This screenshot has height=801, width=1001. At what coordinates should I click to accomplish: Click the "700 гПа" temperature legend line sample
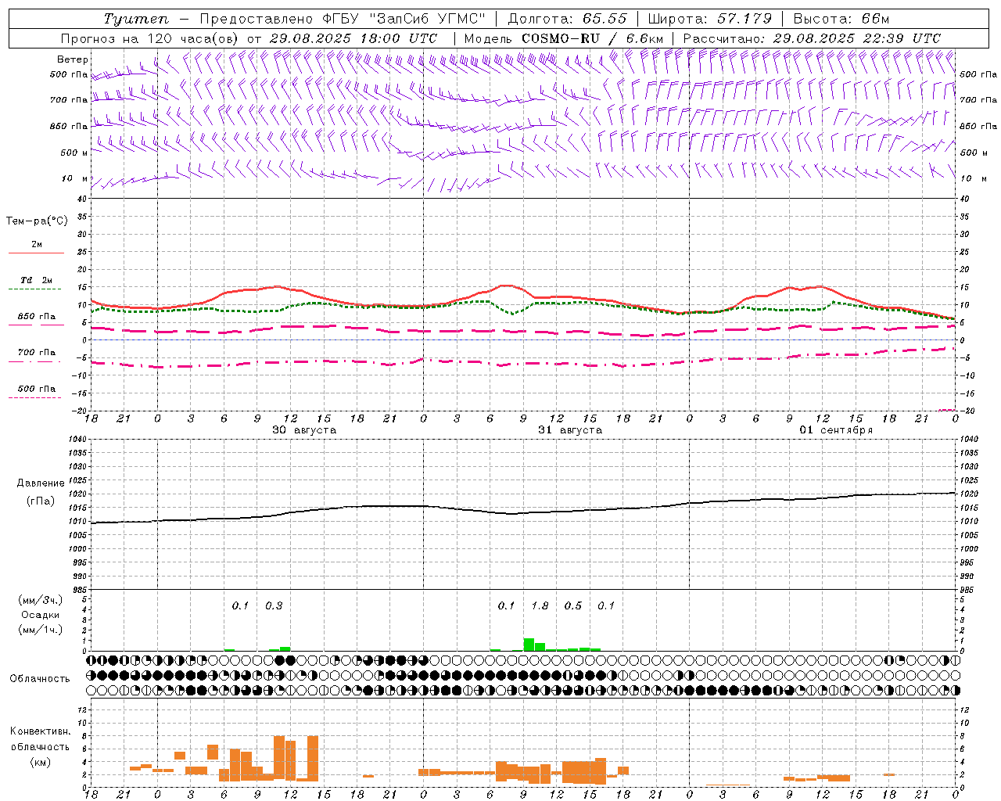click(x=36, y=361)
